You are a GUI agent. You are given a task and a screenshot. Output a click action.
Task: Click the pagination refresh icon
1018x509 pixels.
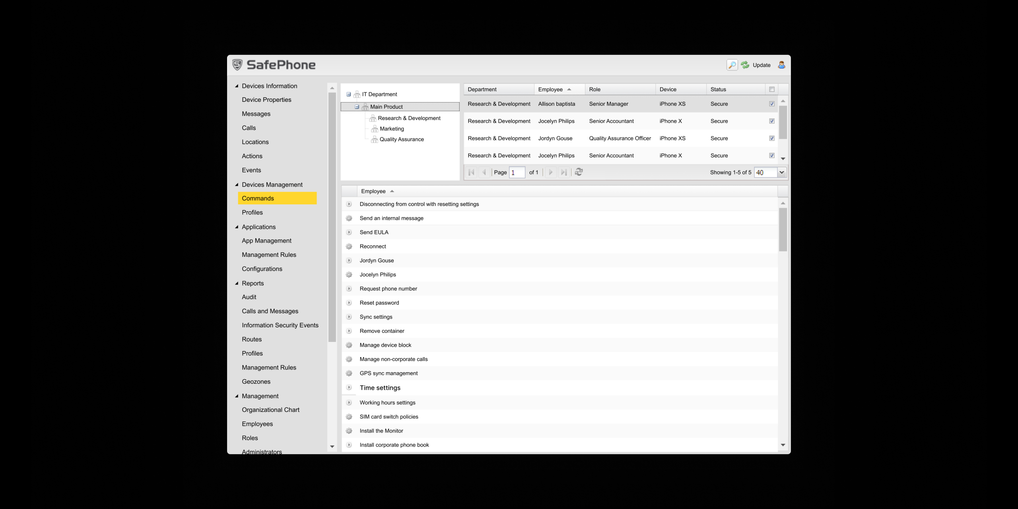(x=579, y=172)
